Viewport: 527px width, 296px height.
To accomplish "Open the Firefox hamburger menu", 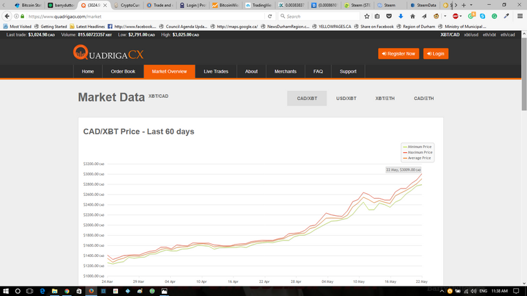I will 520,16.
